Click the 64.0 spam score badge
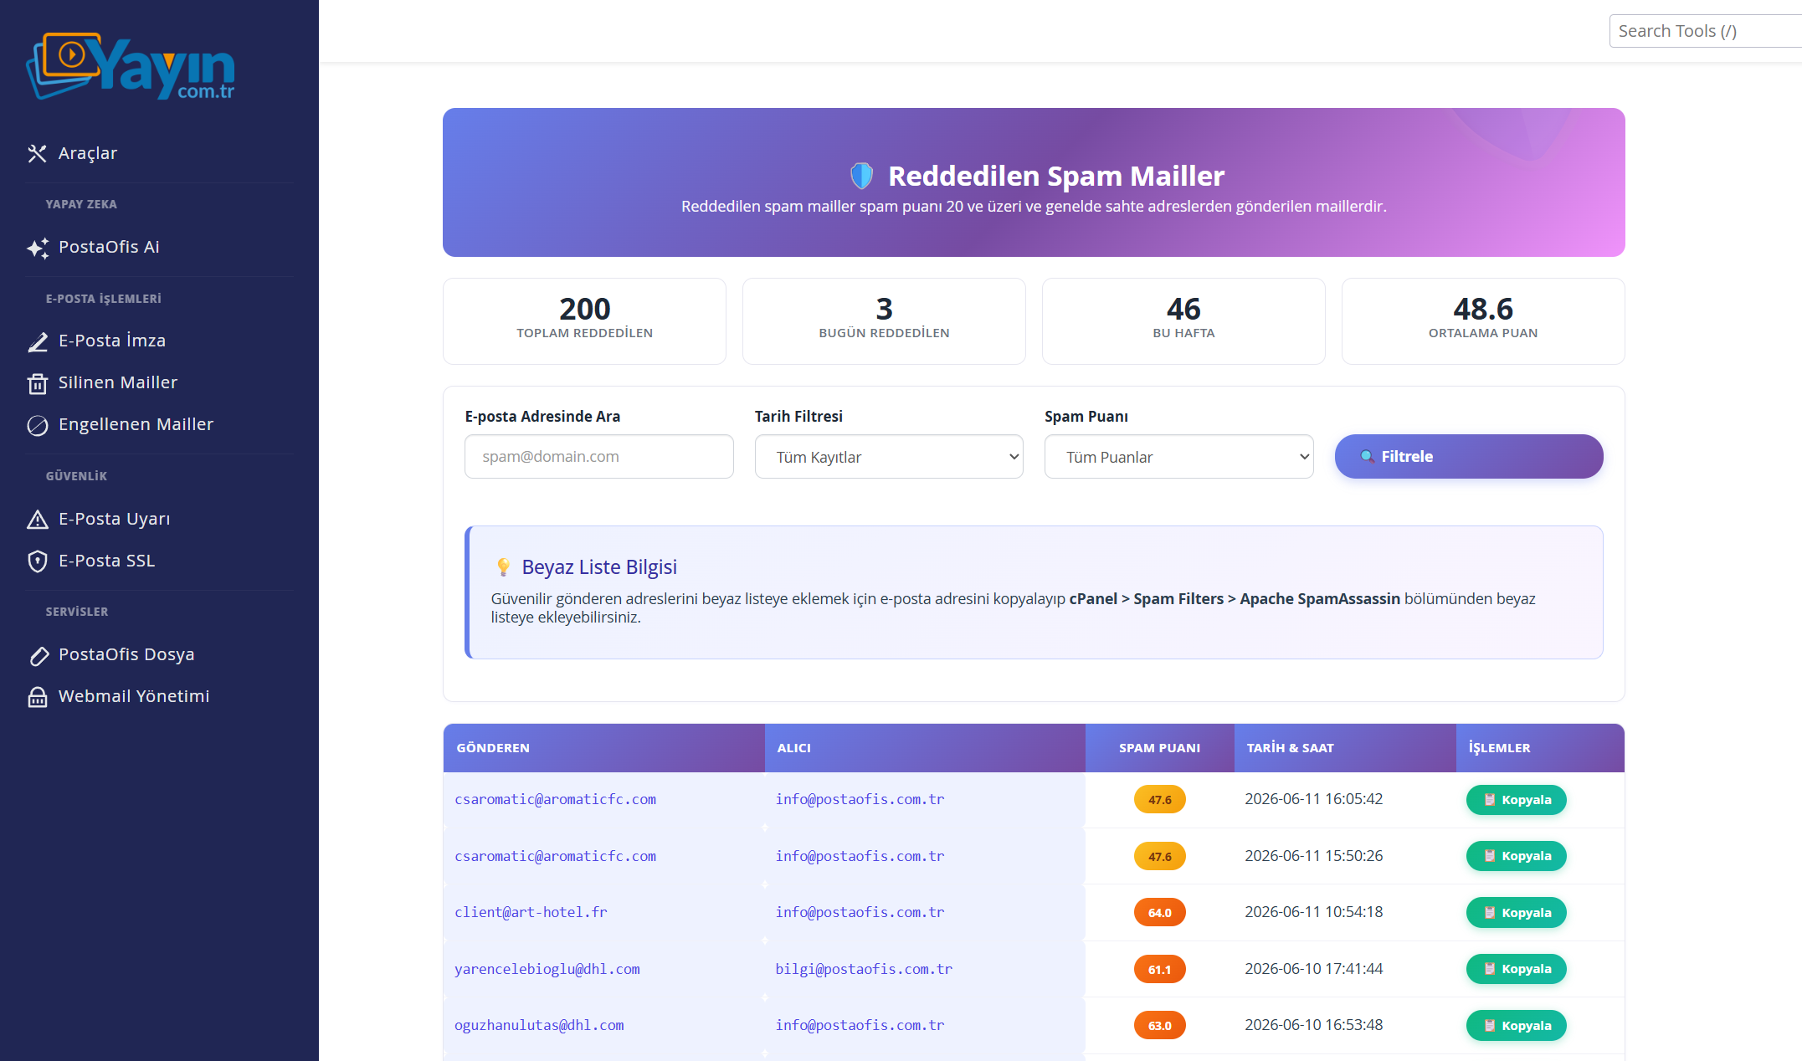 (1159, 913)
